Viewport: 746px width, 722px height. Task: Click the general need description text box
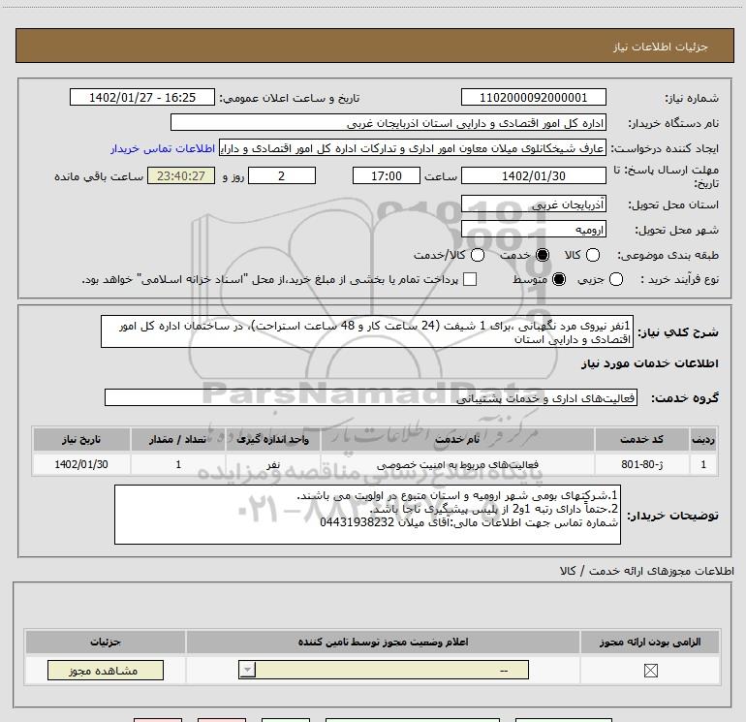click(x=367, y=331)
